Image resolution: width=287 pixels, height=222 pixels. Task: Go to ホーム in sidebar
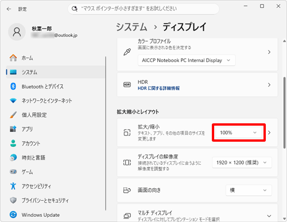(56, 58)
